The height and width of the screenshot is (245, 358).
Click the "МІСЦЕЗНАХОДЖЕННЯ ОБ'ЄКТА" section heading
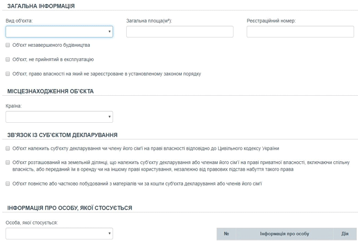(51, 91)
